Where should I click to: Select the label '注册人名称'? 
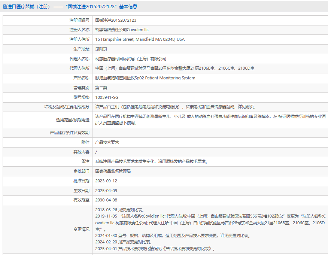coord(79,30)
